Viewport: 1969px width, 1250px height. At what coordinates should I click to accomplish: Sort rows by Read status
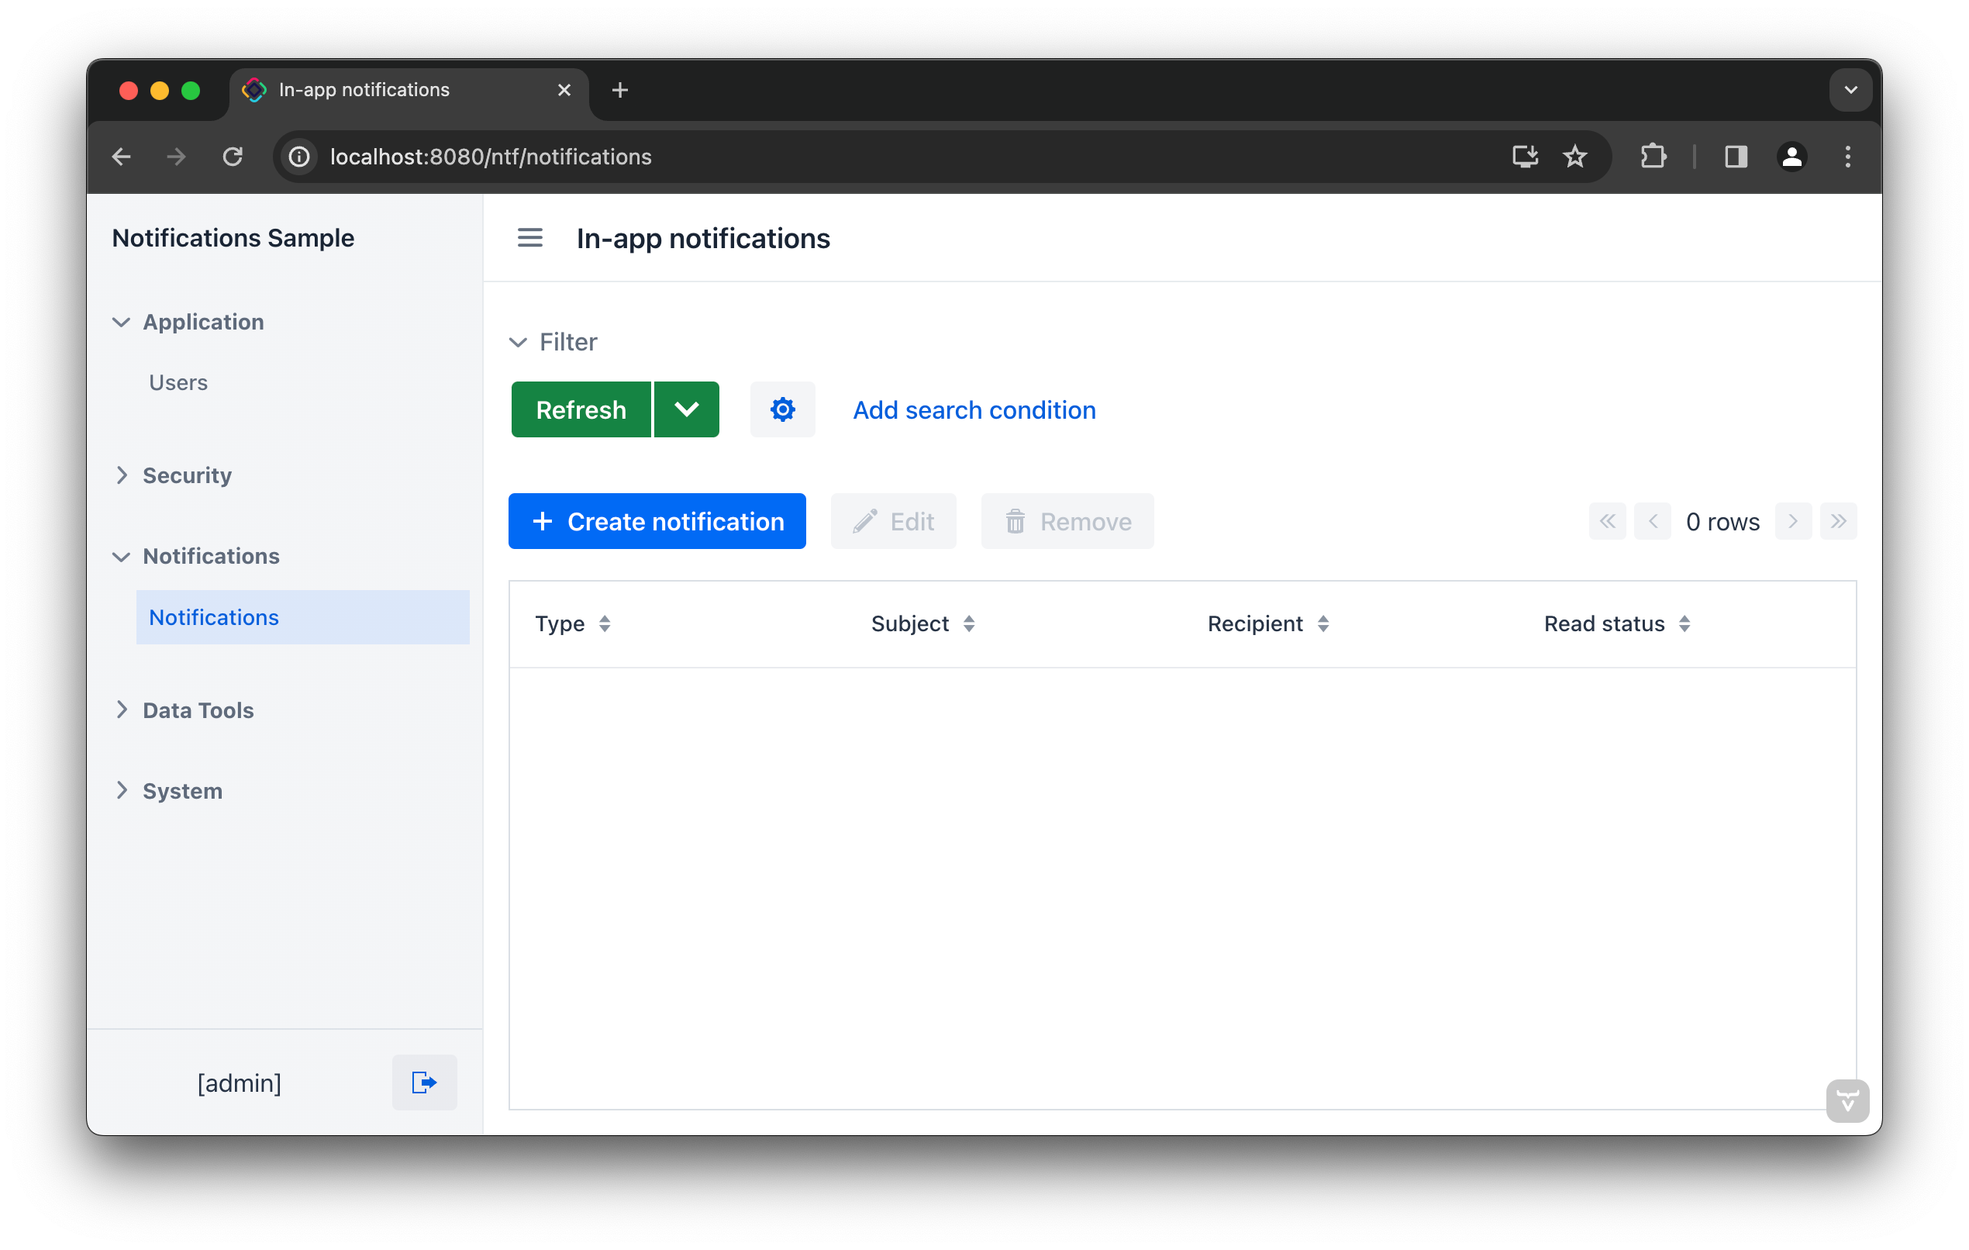pos(1684,623)
